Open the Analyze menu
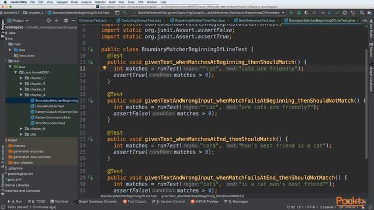This screenshot has height=210, width=374. click(86, 2)
